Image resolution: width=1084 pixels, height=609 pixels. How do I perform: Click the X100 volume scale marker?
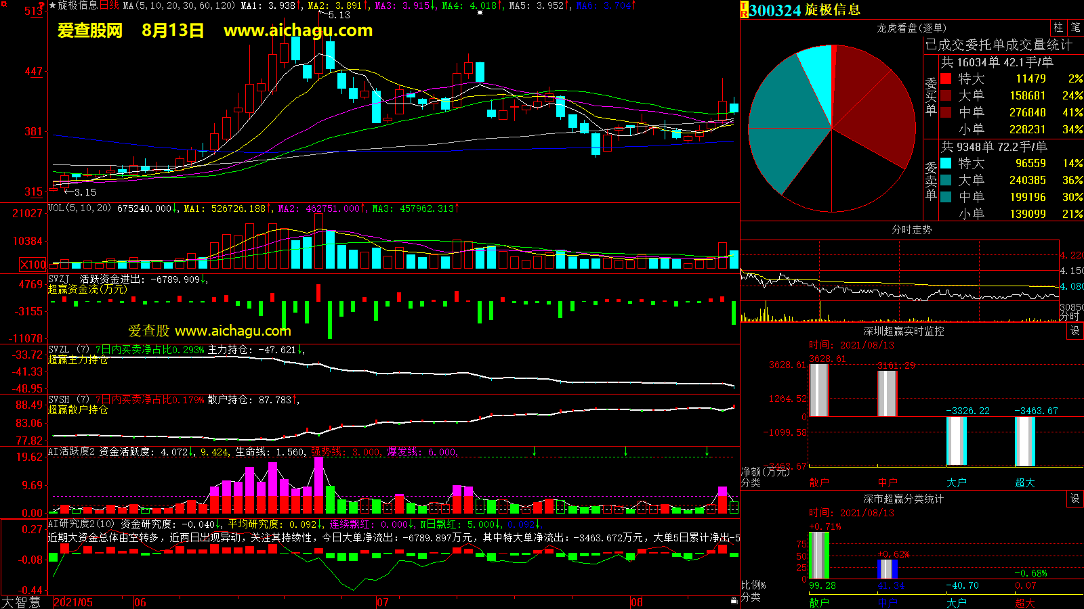33,265
